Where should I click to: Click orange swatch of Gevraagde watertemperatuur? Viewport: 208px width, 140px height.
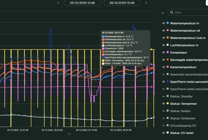pyautogui.click(x=168, y=60)
